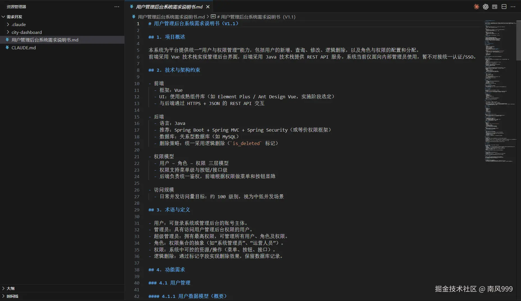Click the line '- 框架：Vue'
Viewport: 521px width, 301px height.
click(x=168, y=90)
